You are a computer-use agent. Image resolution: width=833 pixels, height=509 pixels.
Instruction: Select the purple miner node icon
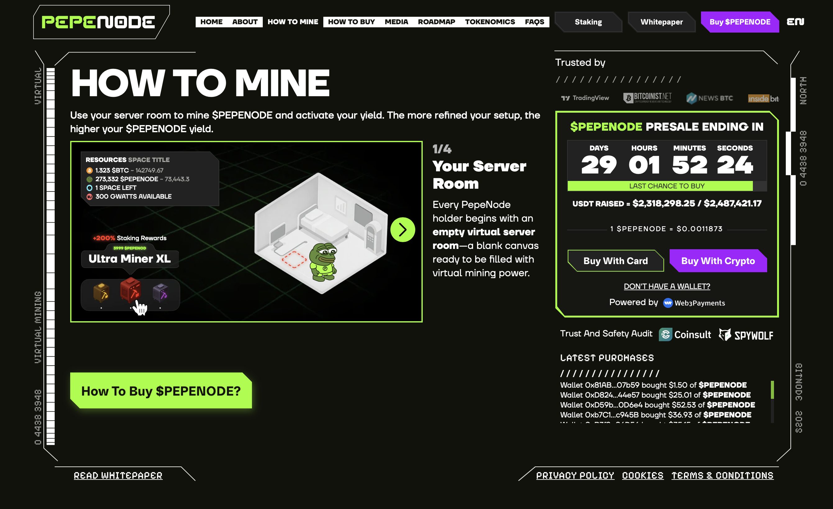(x=161, y=292)
